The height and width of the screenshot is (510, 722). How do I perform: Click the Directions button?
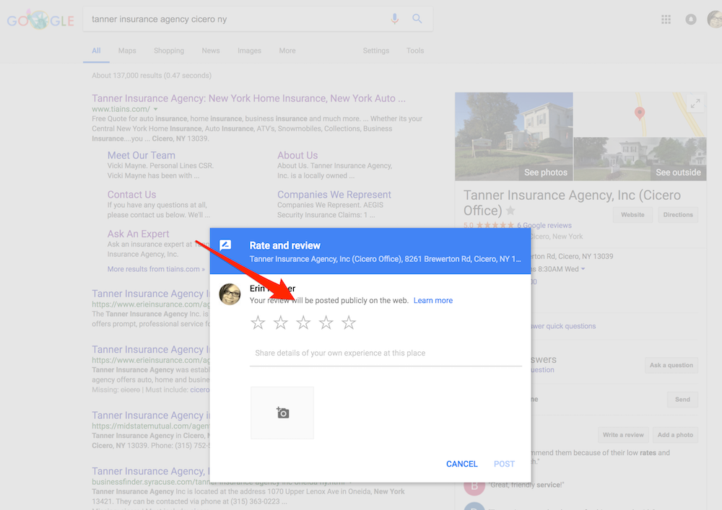[678, 215]
